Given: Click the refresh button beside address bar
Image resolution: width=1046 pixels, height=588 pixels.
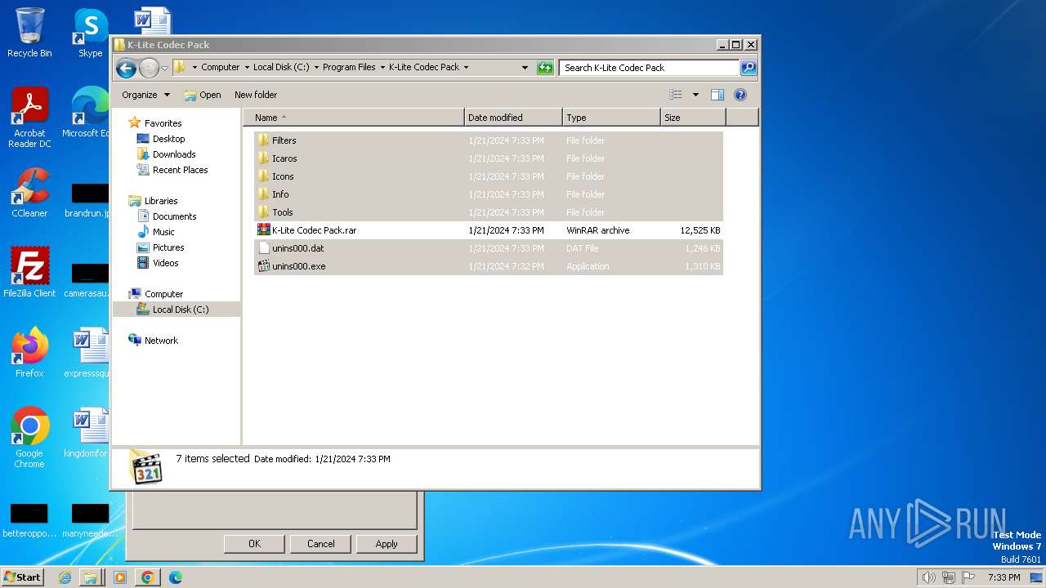Looking at the screenshot, I should click(545, 68).
